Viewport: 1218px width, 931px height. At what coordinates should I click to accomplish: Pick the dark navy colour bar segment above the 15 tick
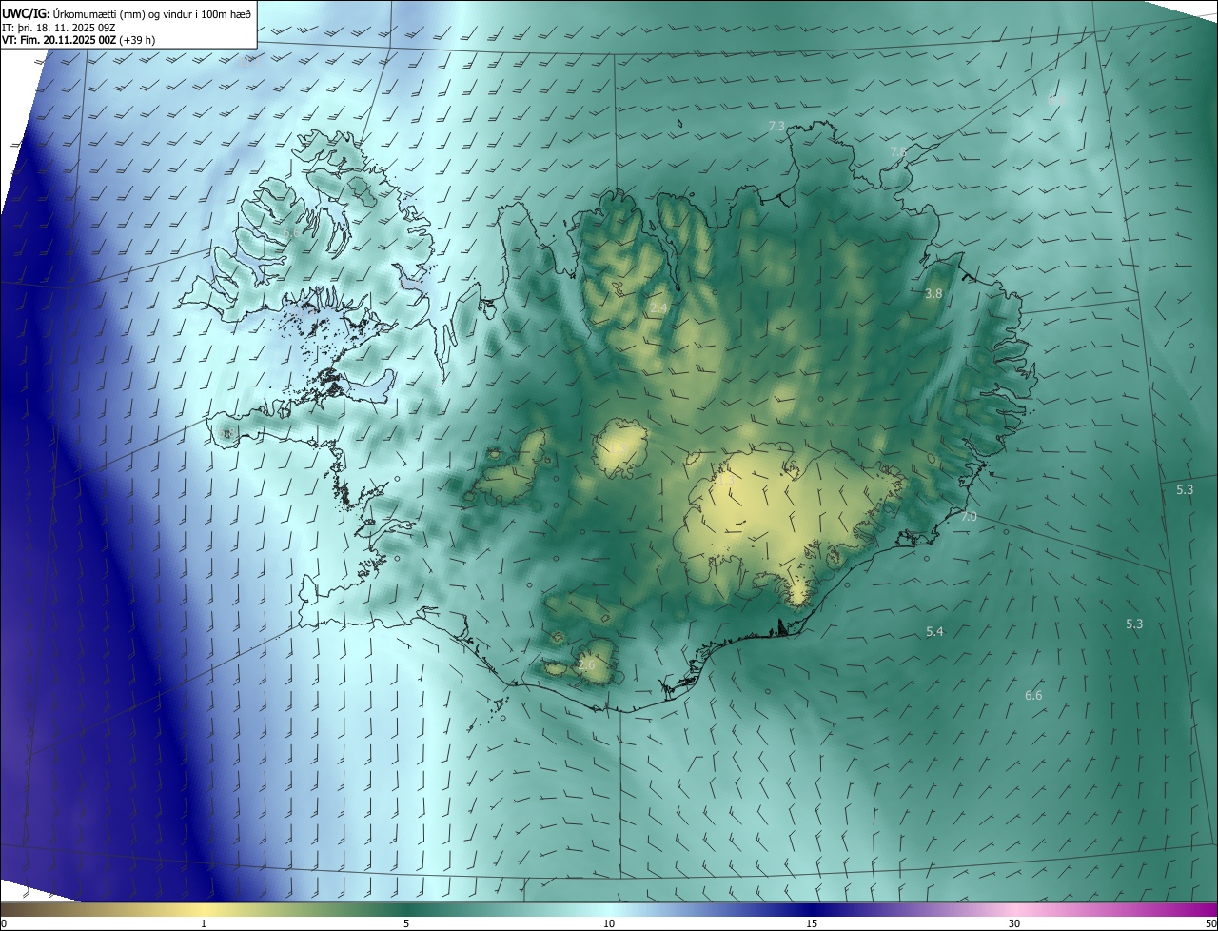(x=812, y=909)
